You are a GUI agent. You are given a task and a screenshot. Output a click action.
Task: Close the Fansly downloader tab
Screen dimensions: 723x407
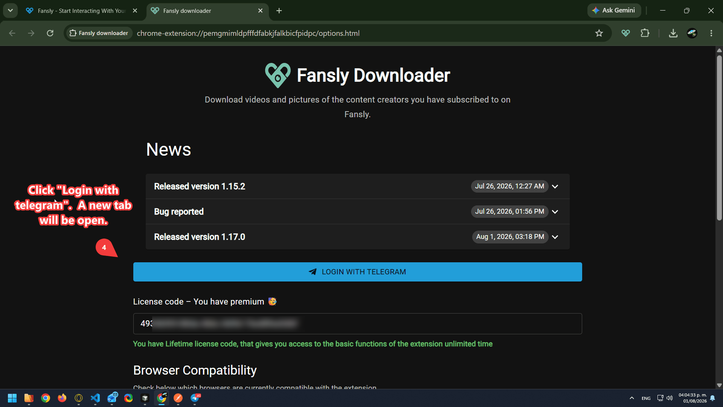(x=260, y=11)
